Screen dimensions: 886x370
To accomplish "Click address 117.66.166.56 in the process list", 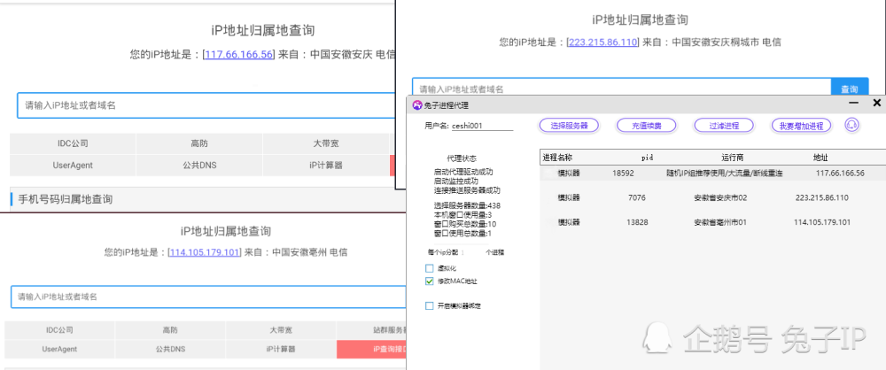I will point(840,173).
